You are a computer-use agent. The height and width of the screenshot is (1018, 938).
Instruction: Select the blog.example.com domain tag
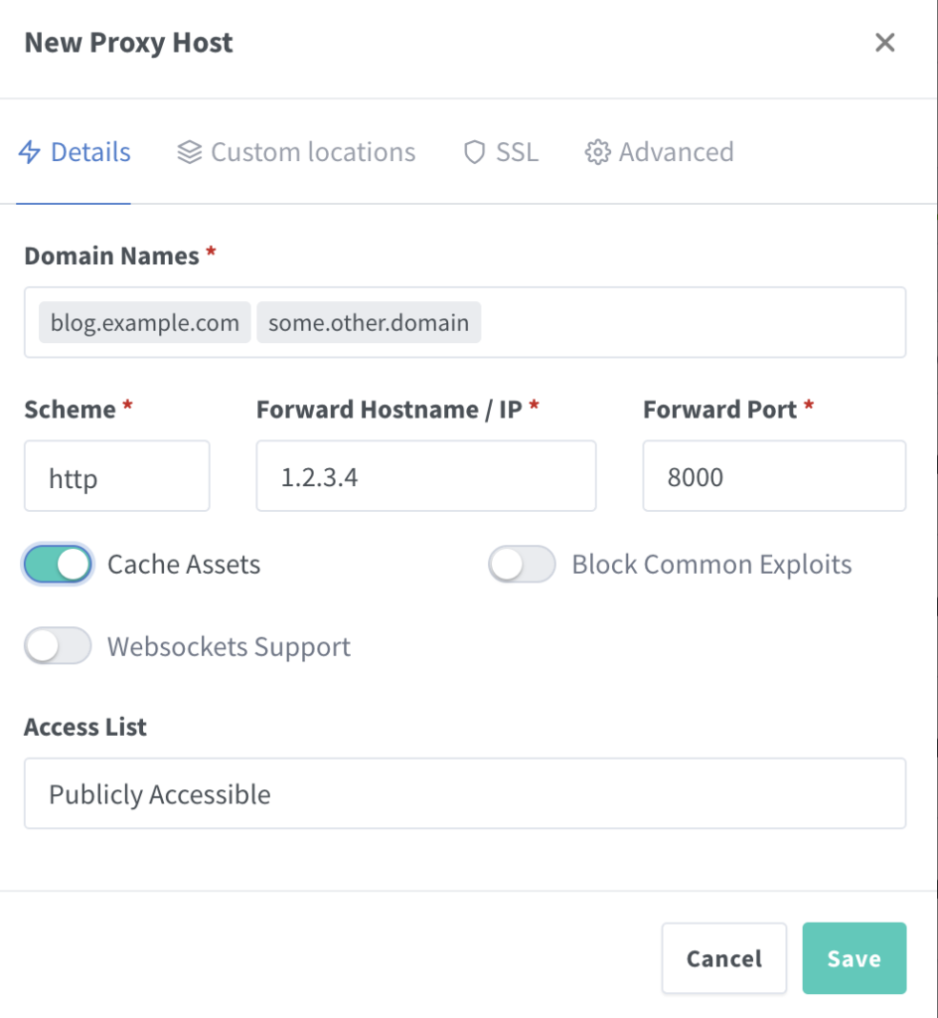point(145,323)
